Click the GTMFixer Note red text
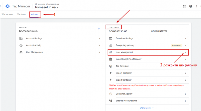The height and width of the screenshot is (111, 201). [146, 87]
